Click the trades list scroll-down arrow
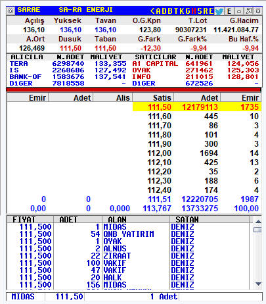This screenshot has width=266, height=304. click(x=258, y=284)
